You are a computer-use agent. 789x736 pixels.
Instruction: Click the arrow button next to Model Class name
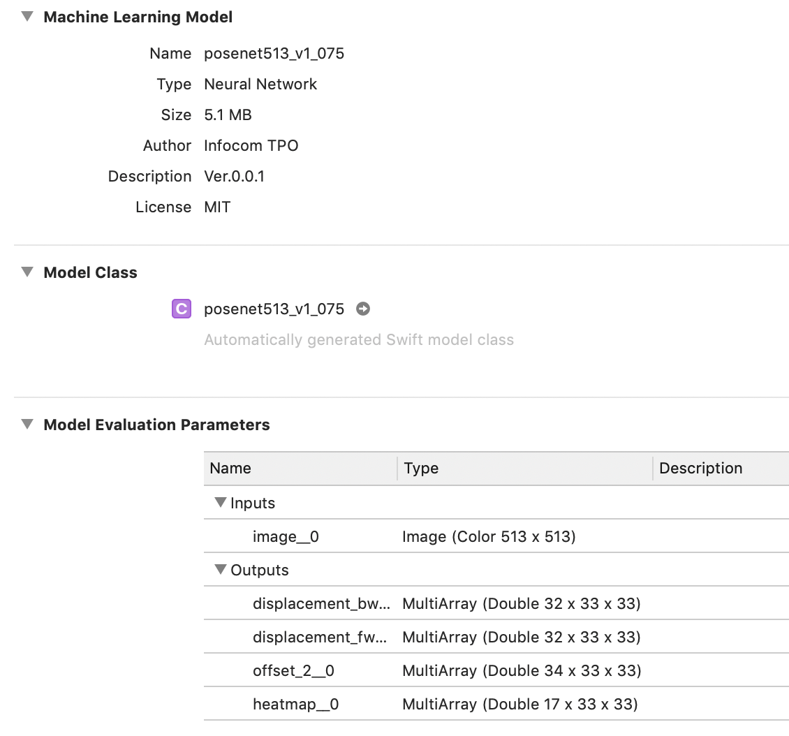[362, 309]
